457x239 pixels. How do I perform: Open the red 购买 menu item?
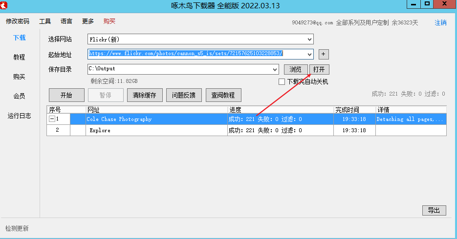click(x=109, y=21)
